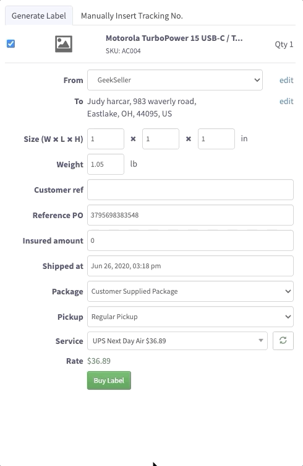Edit the To recipient address
Viewport: 303px width, 466px height.
point(286,102)
